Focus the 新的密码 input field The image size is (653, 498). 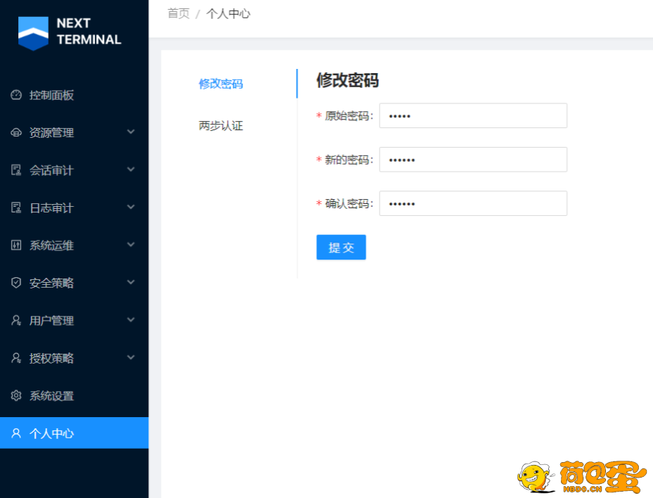point(473,159)
